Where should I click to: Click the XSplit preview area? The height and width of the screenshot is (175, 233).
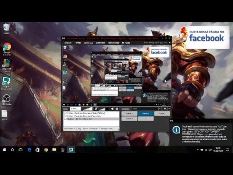[x=116, y=75]
